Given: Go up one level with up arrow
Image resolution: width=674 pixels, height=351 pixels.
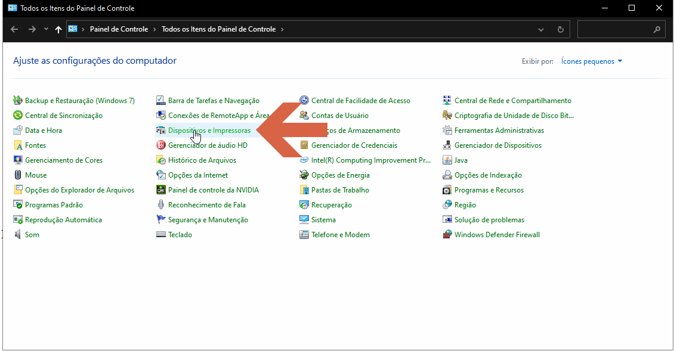Looking at the screenshot, I should (58, 29).
